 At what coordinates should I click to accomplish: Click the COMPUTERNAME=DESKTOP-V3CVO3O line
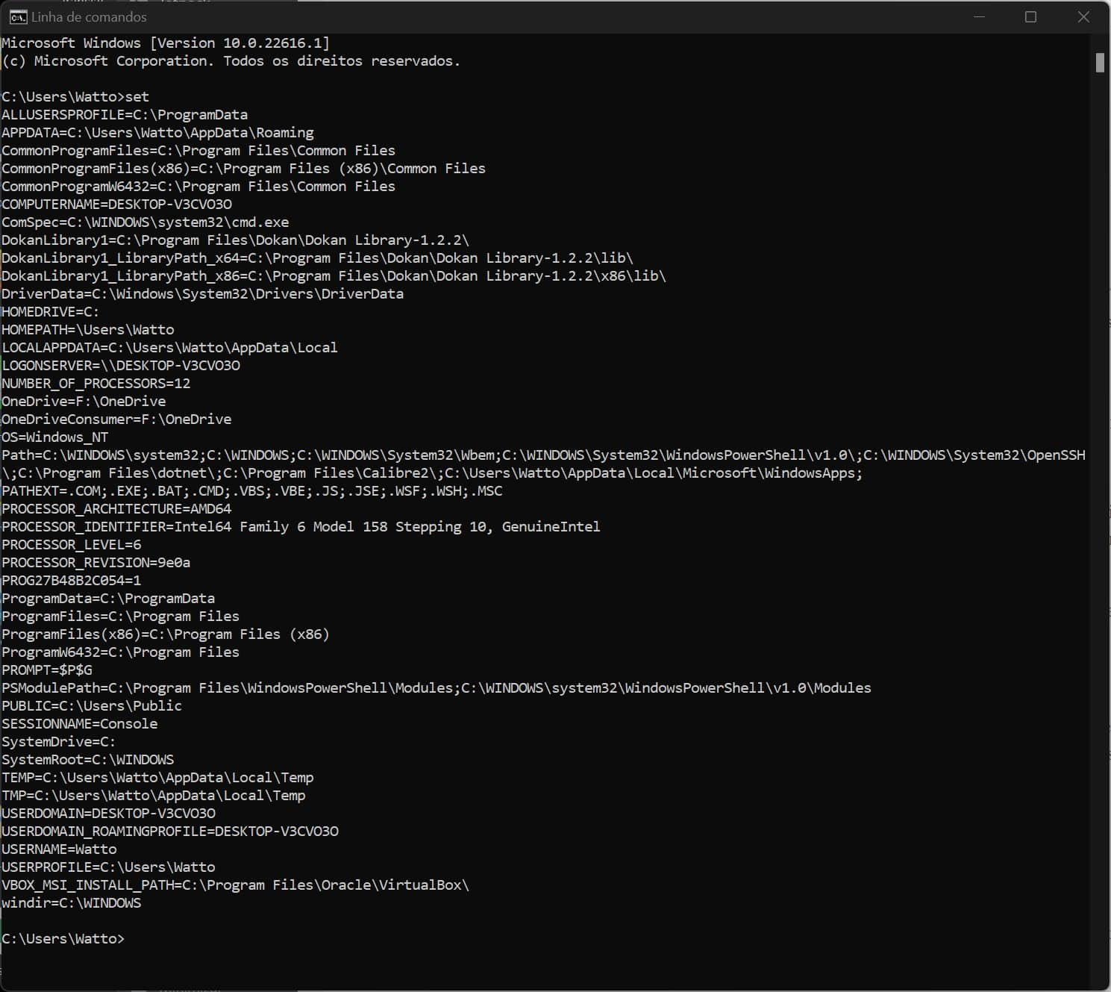coord(116,204)
